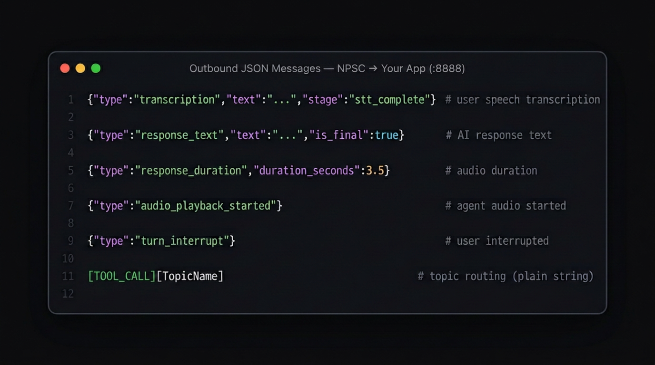Click line number 11 in the gutter
The width and height of the screenshot is (655, 365).
coord(68,276)
